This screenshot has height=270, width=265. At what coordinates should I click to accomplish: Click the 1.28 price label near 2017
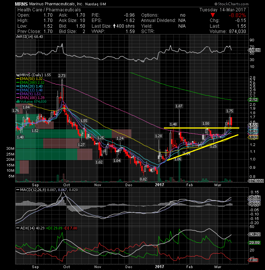click(x=159, y=136)
